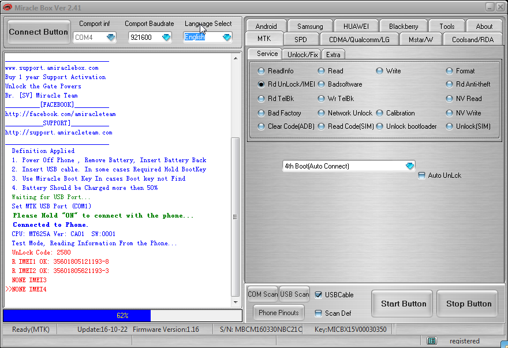Switch to CDMA/Qualcomm/LG tab
508x348 pixels.
point(359,39)
